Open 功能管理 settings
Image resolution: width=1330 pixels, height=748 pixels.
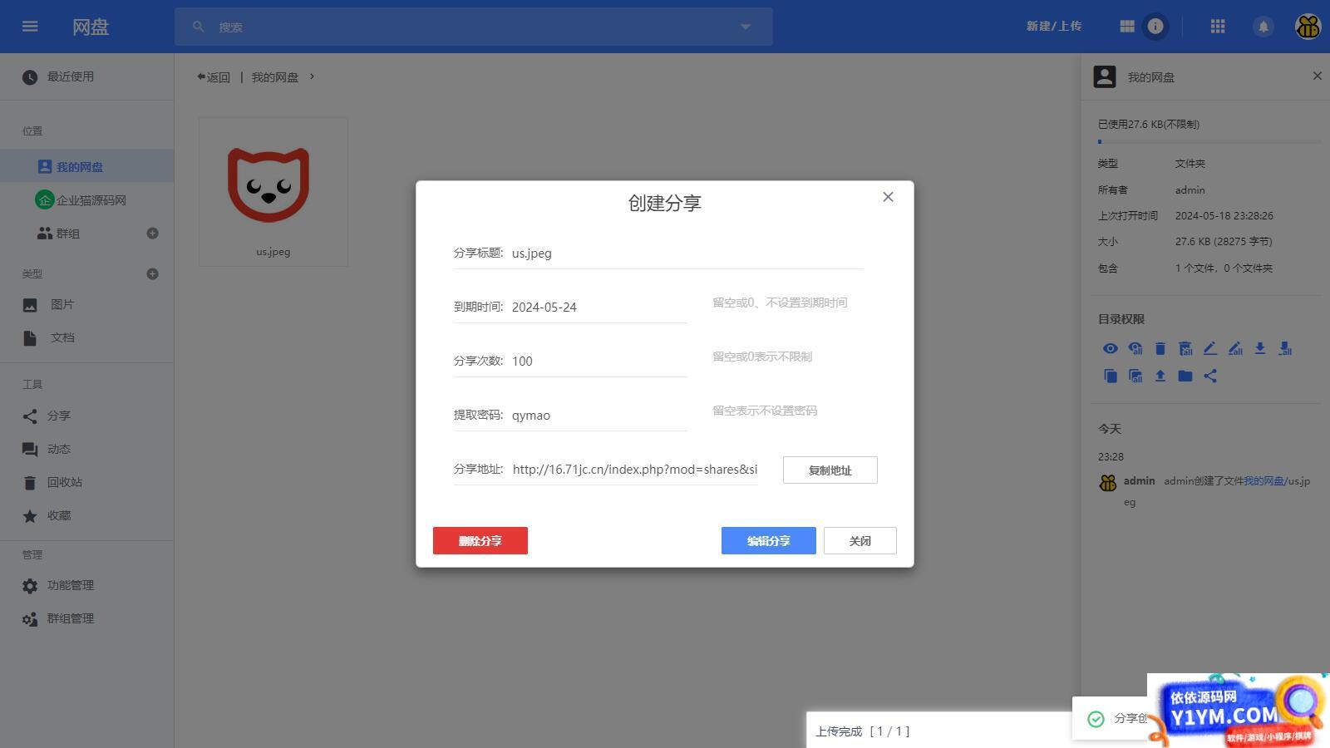click(x=86, y=585)
